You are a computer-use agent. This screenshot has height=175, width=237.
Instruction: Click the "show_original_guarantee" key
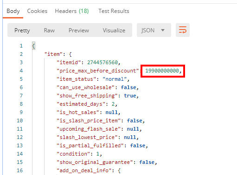click(x=95, y=162)
